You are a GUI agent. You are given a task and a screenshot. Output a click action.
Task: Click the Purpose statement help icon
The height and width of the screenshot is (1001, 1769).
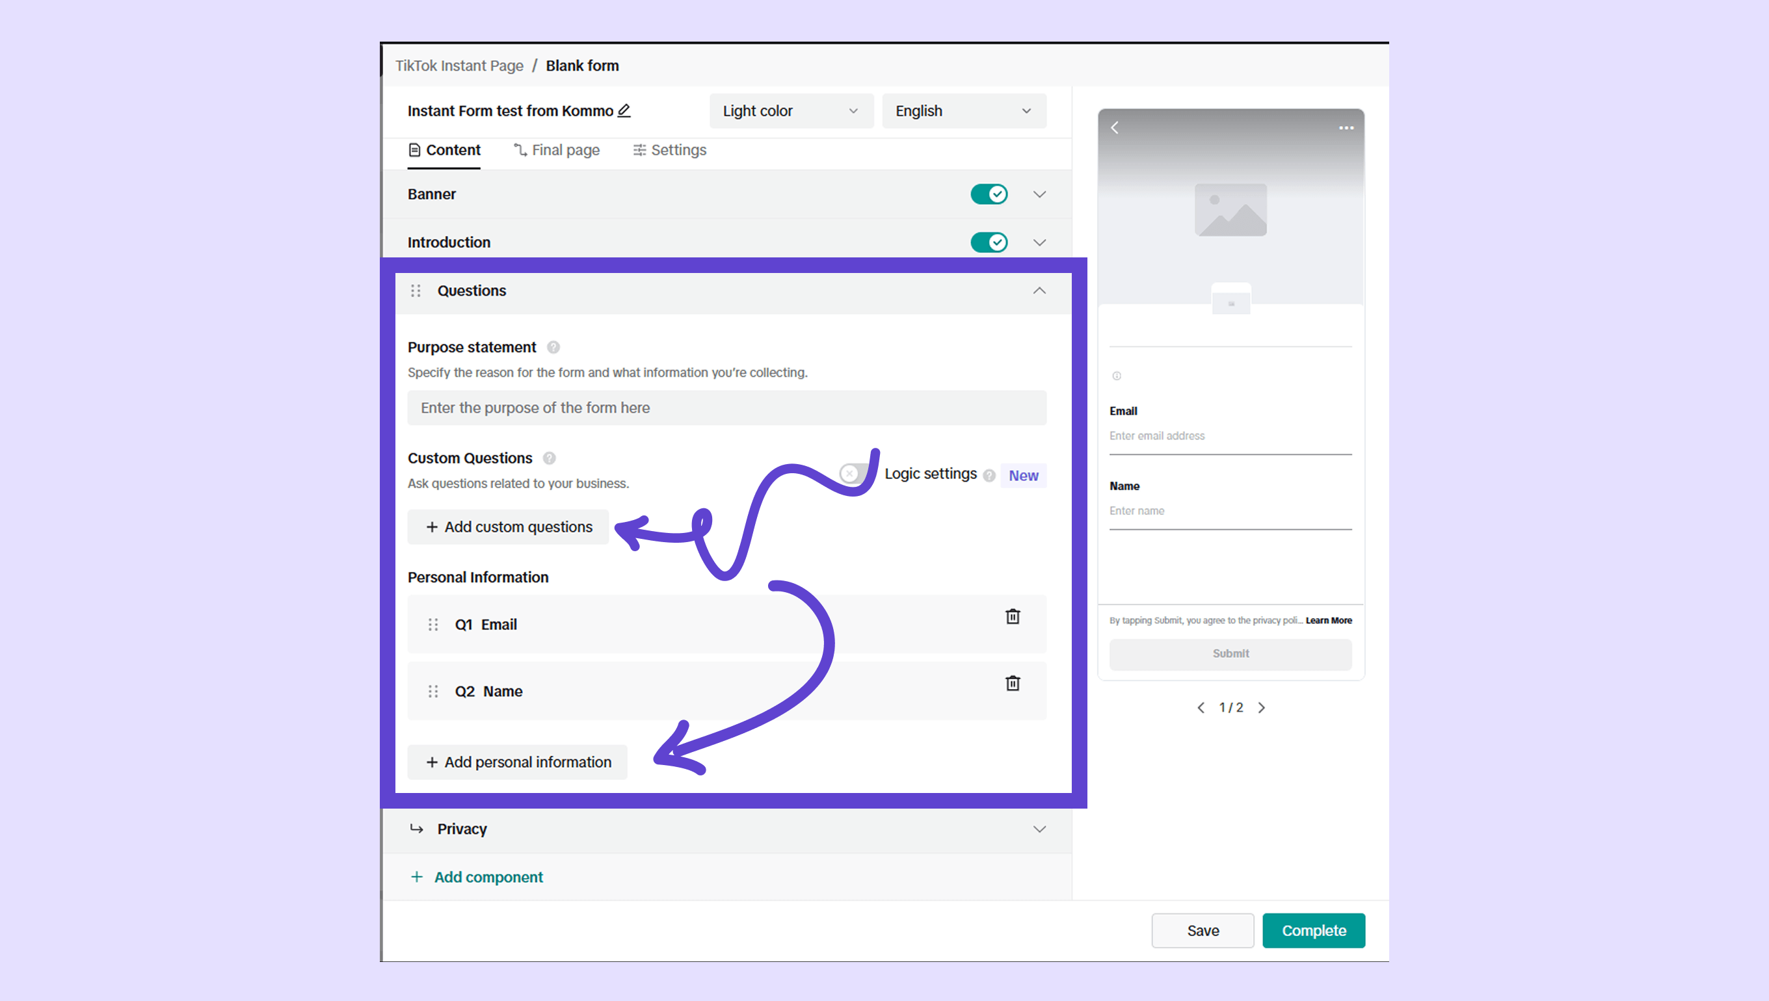tap(553, 347)
